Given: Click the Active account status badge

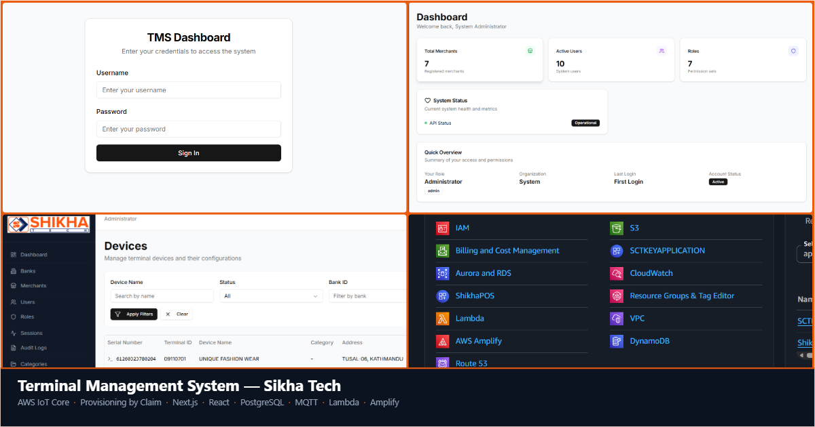Looking at the screenshot, I should (718, 182).
